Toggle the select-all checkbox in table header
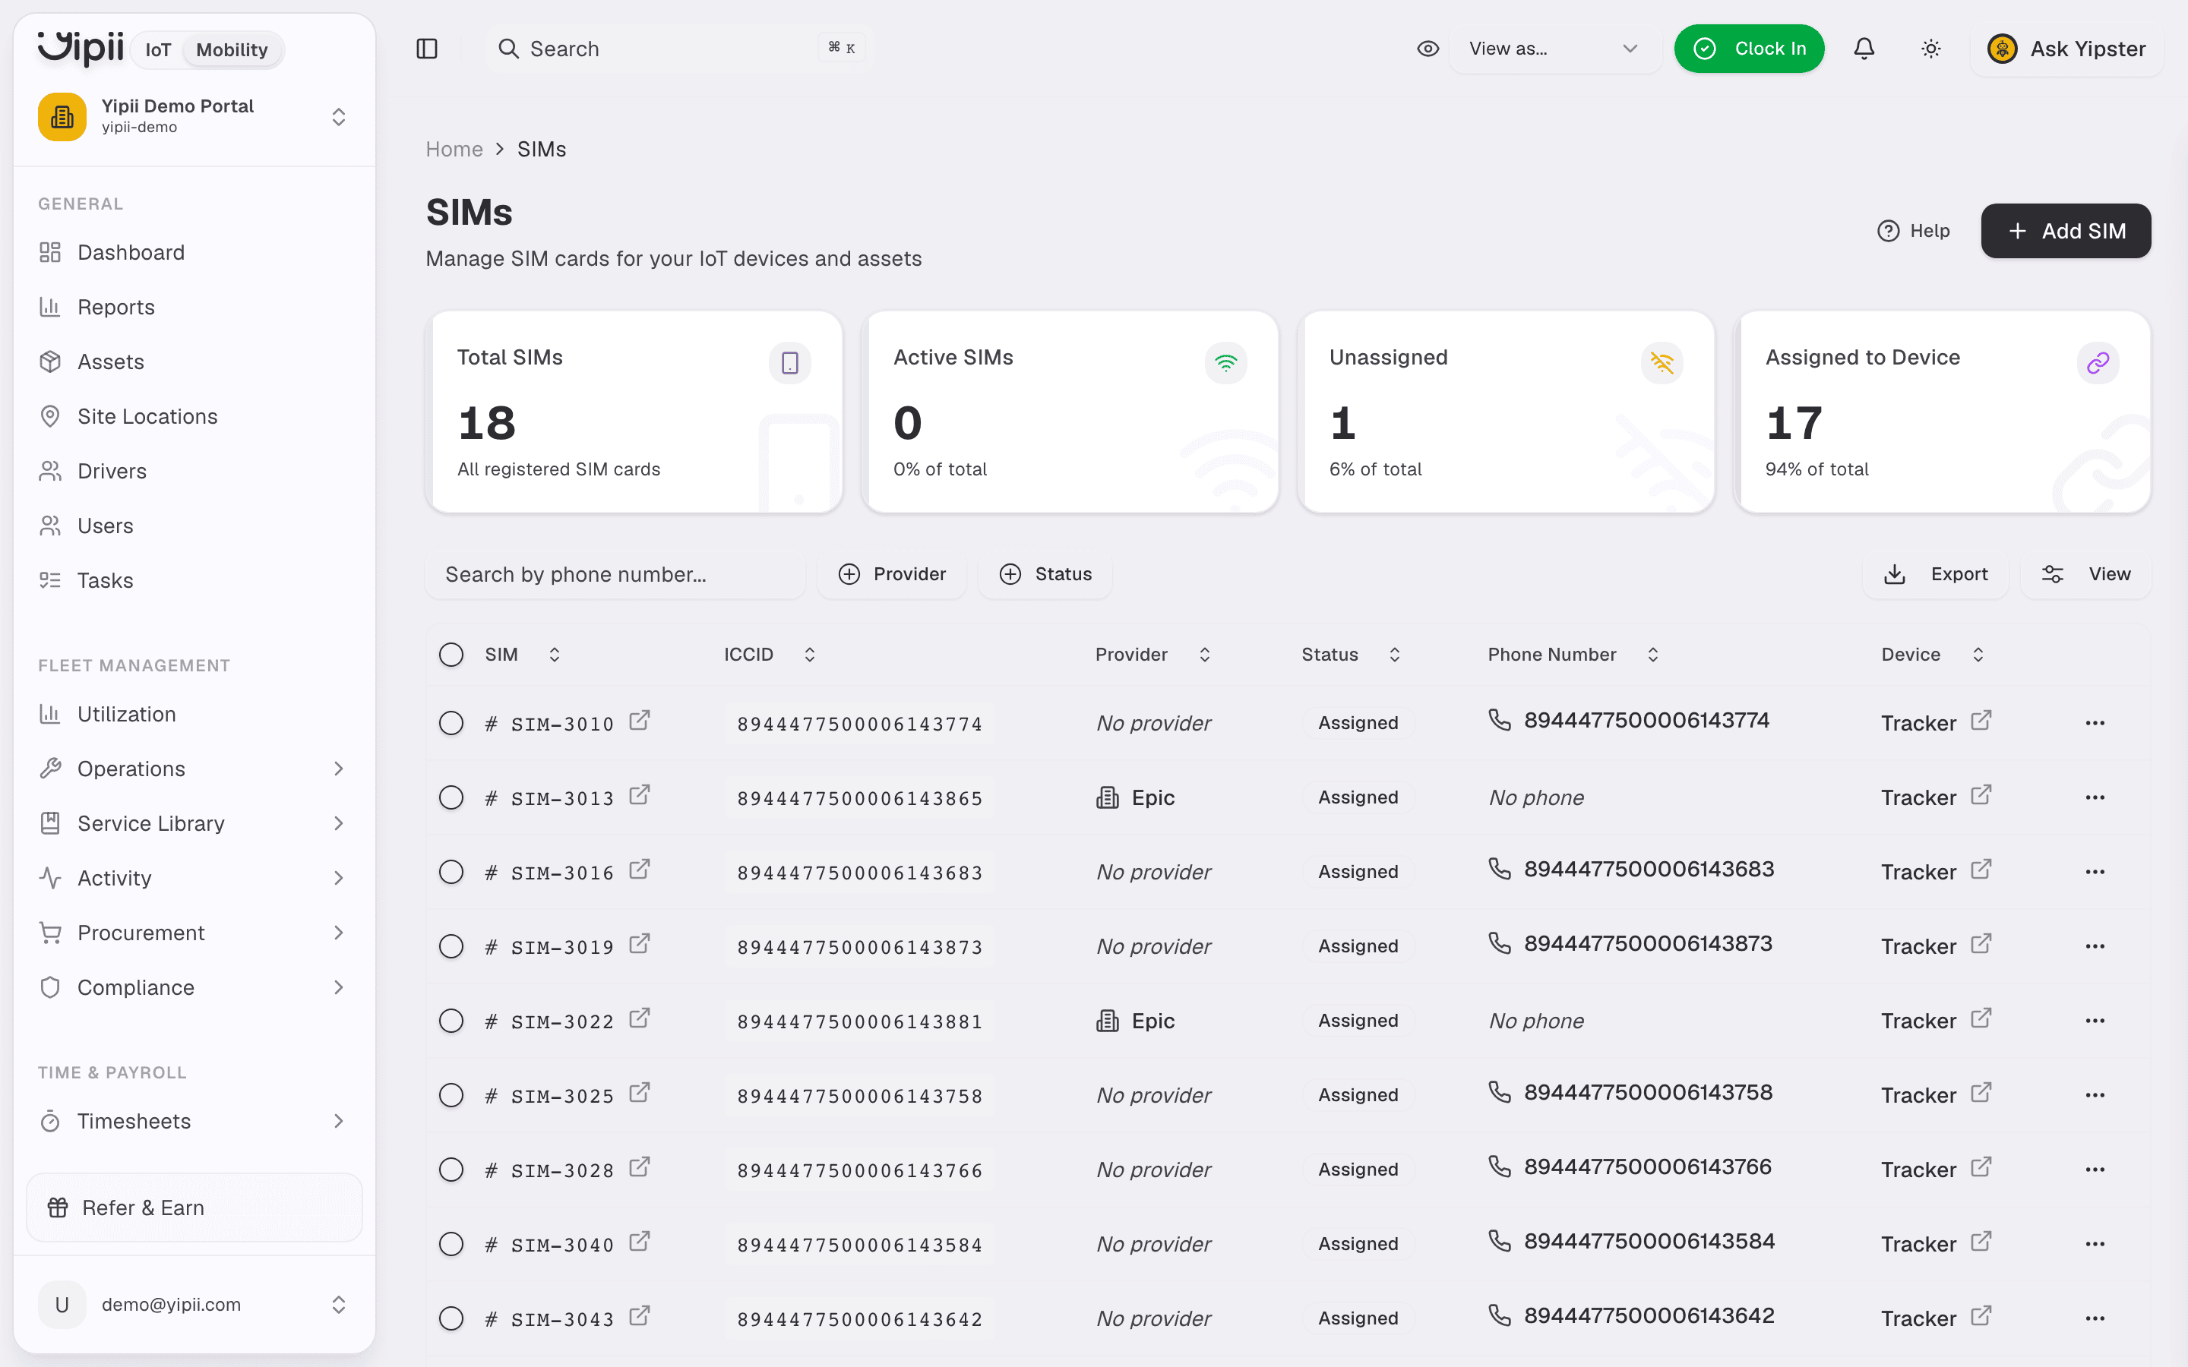This screenshot has width=2188, height=1367. 451,655
